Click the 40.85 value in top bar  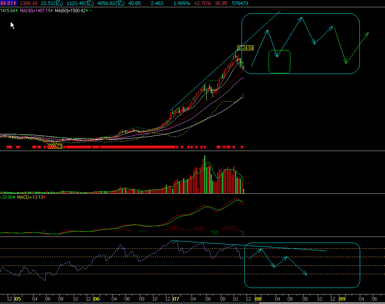[x=135, y=3]
